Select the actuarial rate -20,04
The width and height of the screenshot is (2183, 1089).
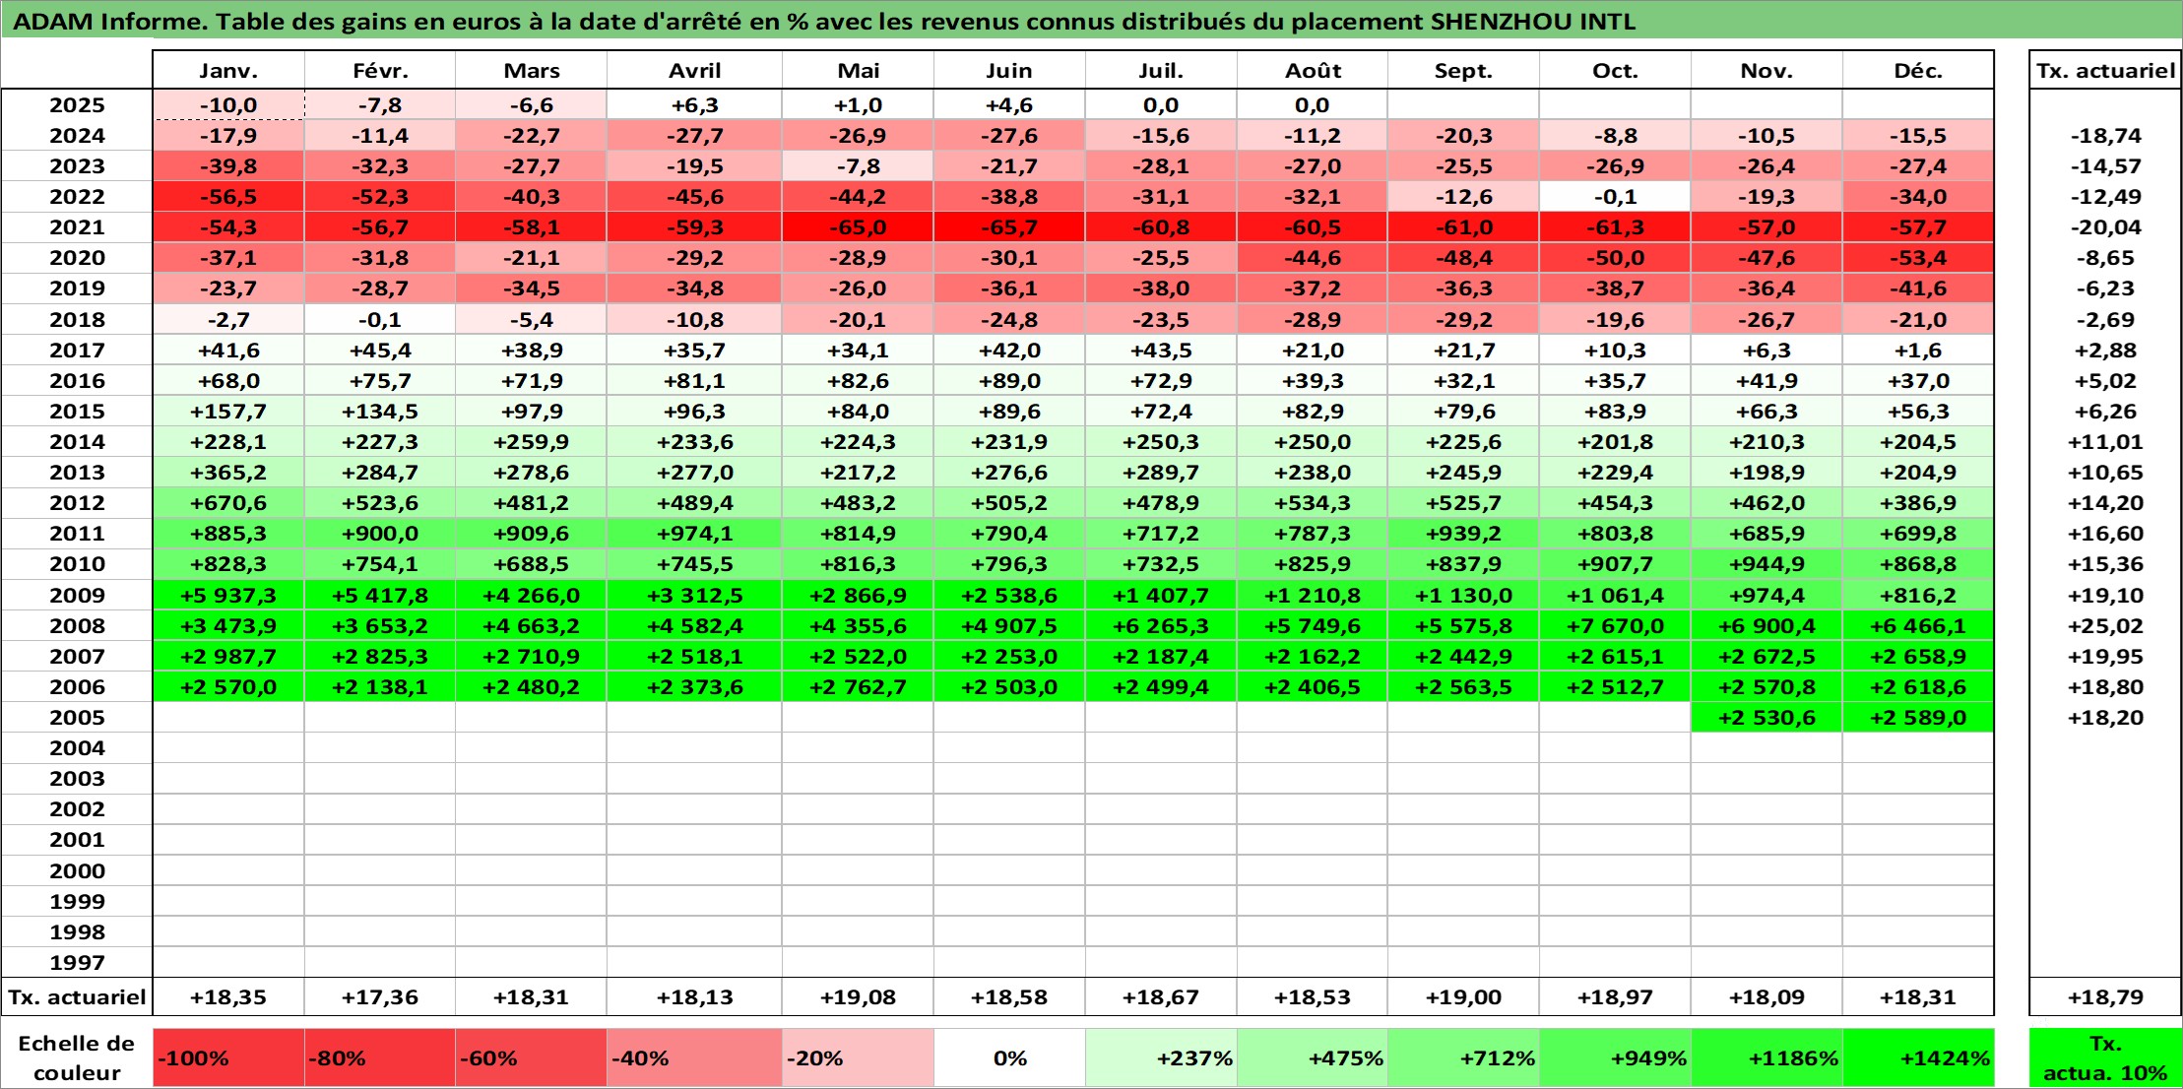tap(2105, 227)
